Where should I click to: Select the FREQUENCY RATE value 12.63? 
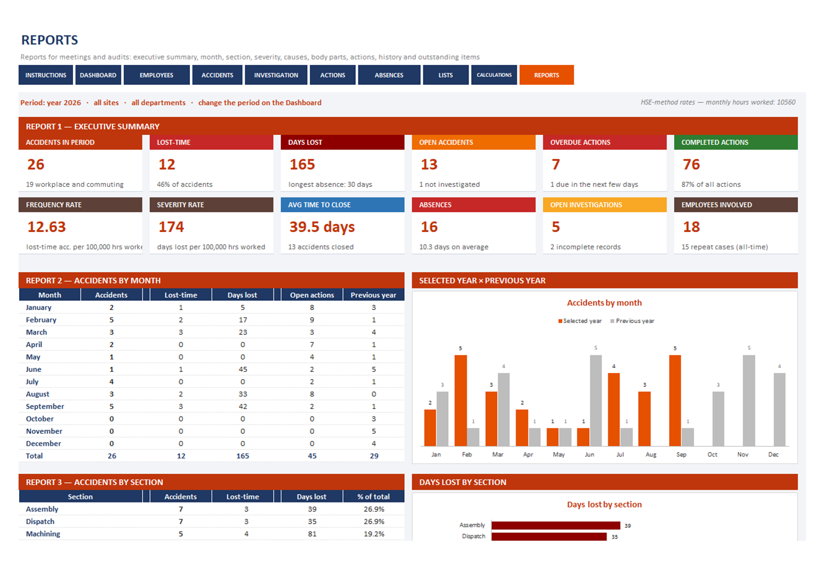[46, 227]
